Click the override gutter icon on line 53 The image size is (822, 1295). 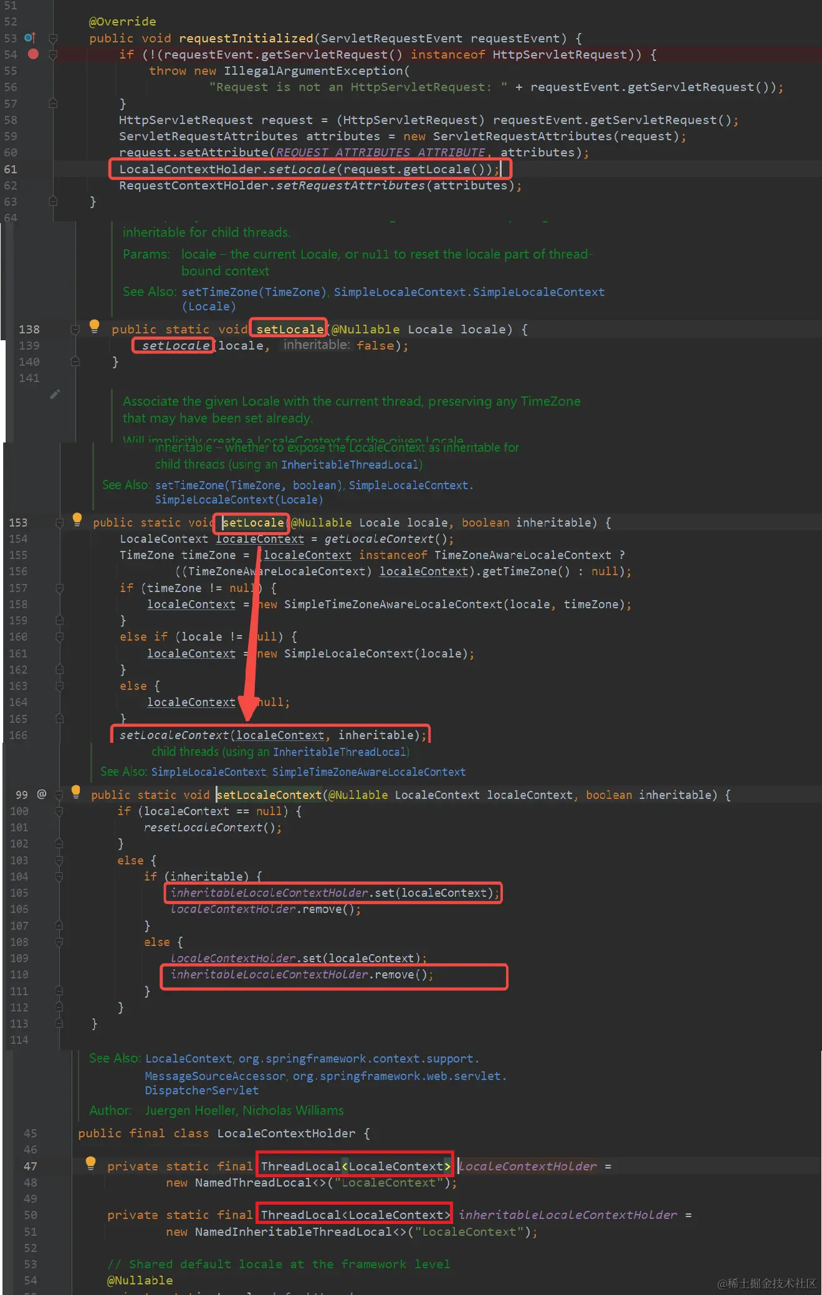click(x=29, y=38)
